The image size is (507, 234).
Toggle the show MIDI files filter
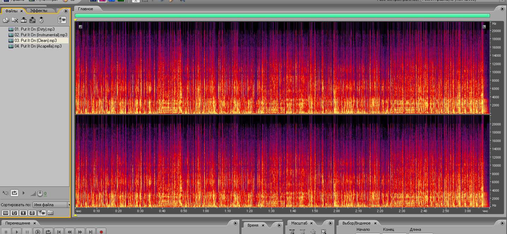click(x=32, y=213)
